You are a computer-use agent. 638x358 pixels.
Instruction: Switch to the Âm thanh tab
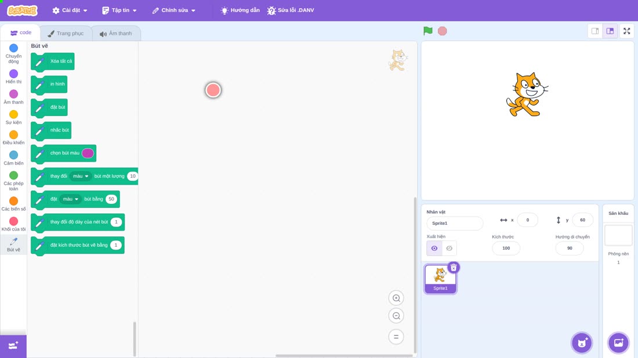tap(116, 34)
